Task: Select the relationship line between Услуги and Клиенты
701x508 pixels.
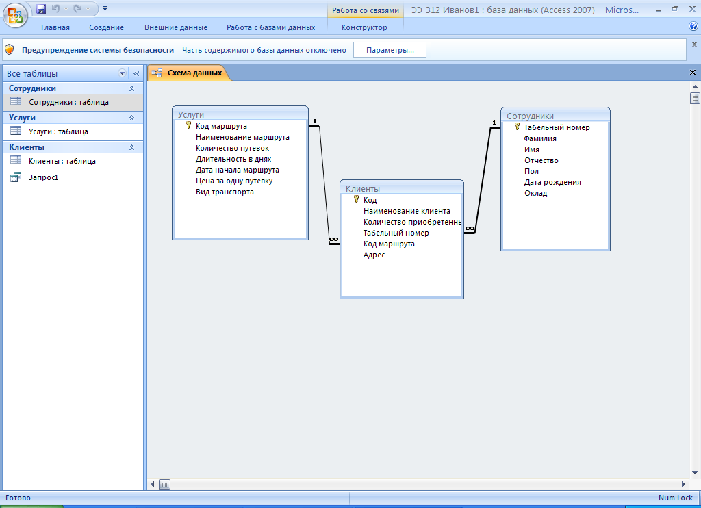Action: (324, 186)
